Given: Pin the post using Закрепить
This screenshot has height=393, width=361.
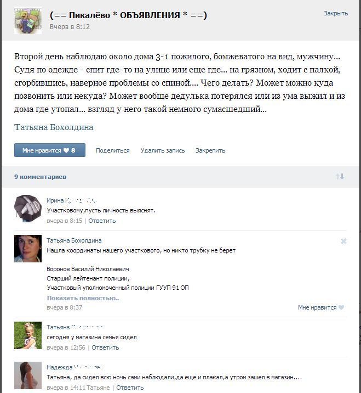Looking at the screenshot, I should [x=210, y=150].
